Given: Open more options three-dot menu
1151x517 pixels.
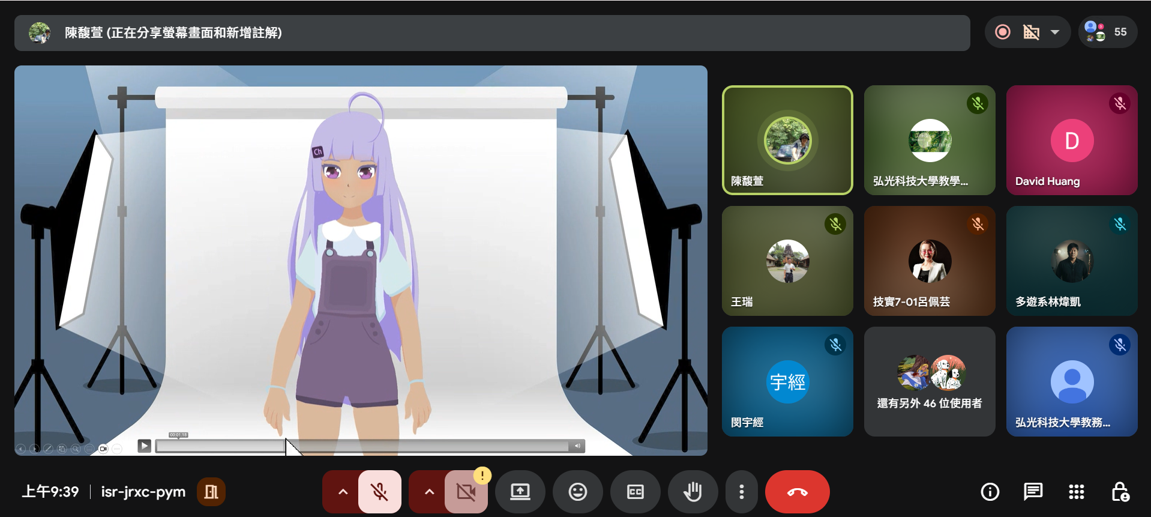Looking at the screenshot, I should (742, 492).
